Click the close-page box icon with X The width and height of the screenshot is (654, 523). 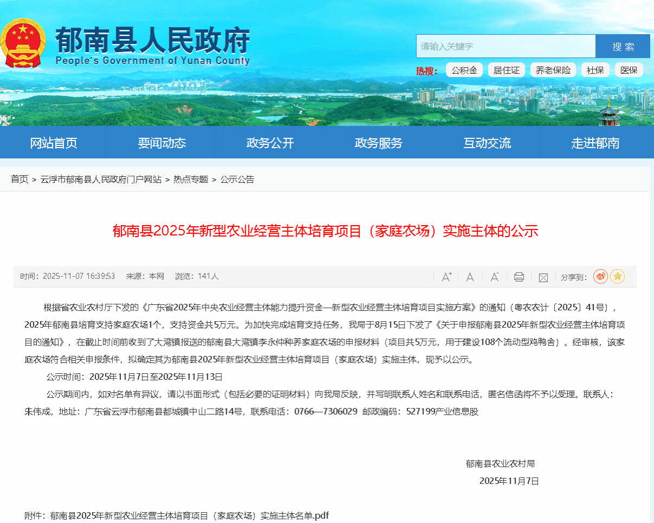[543, 277]
